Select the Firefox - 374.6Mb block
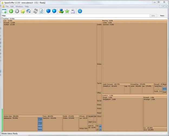169x136 pixels. tap(71, 124)
